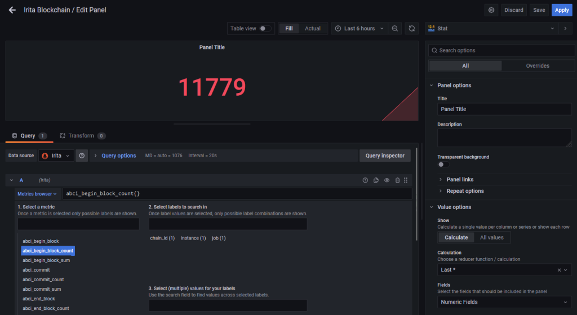577x315 pixels.
Task: Click the panel resize handle bar
Action: (212, 124)
